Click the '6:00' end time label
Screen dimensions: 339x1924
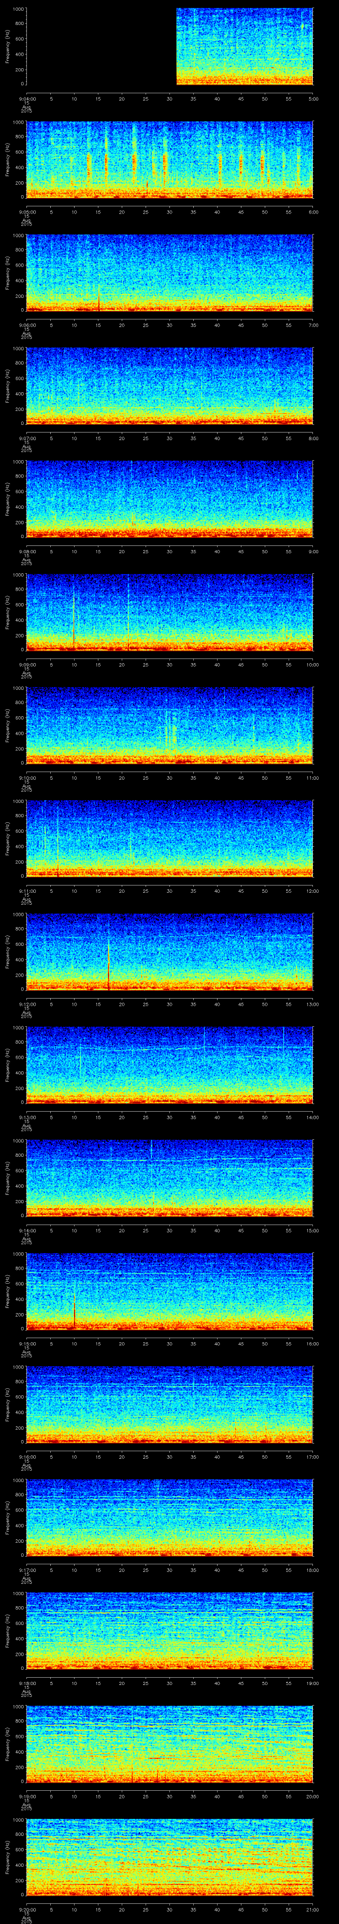(314, 212)
